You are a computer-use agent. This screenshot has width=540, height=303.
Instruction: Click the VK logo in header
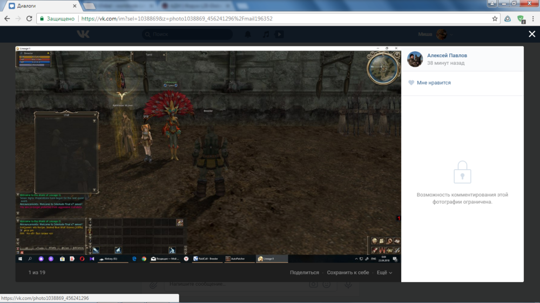click(x=83, y=35)
